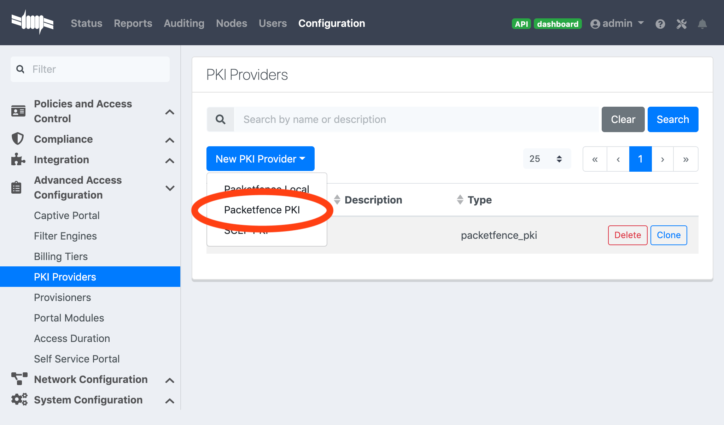Open help via the question mark icon

coord(660,24)
